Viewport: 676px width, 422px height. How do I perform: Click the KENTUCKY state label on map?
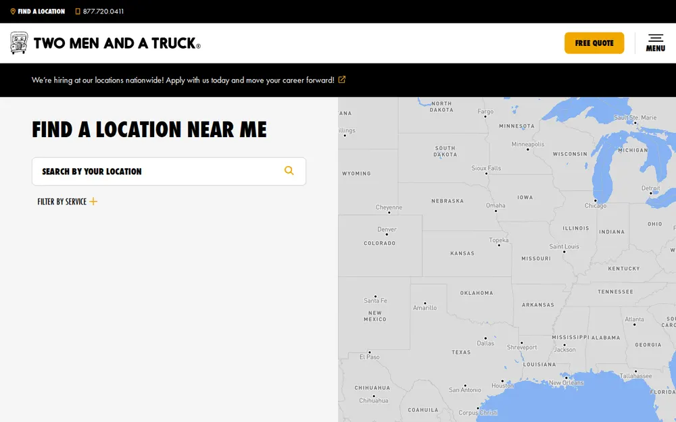pos(623,268)
